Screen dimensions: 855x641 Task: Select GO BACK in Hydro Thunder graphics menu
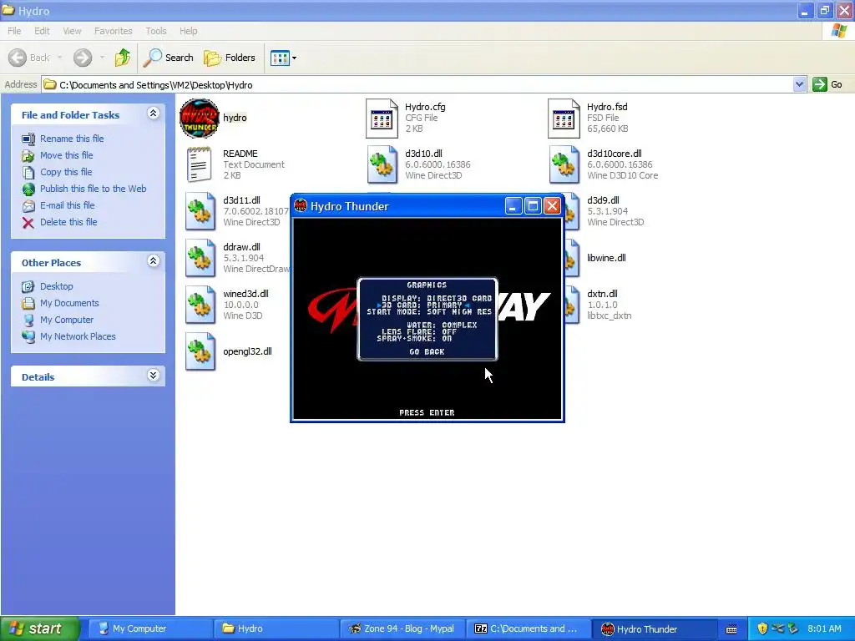[x=427, y=352]
